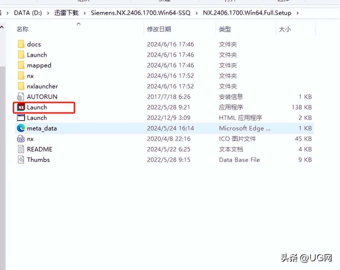Select the meta_data file name
The height and width of the screenshot is (270, 340).
coord(42,128)
